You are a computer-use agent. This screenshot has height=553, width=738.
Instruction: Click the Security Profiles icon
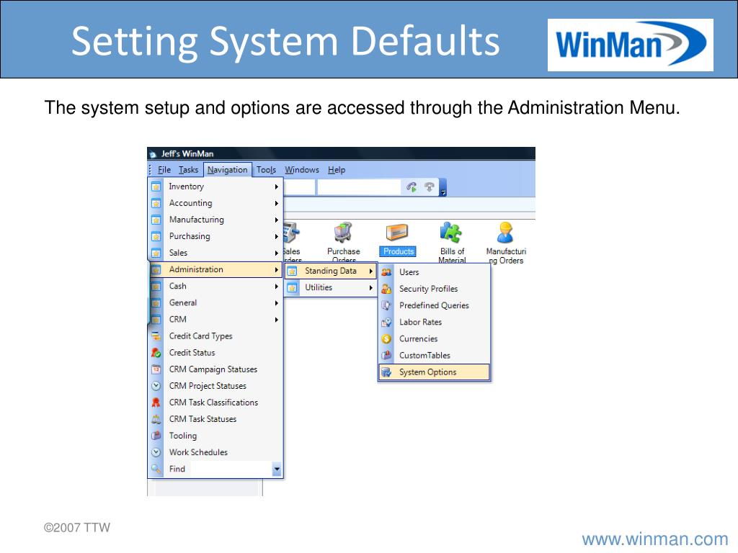[386, 289]
